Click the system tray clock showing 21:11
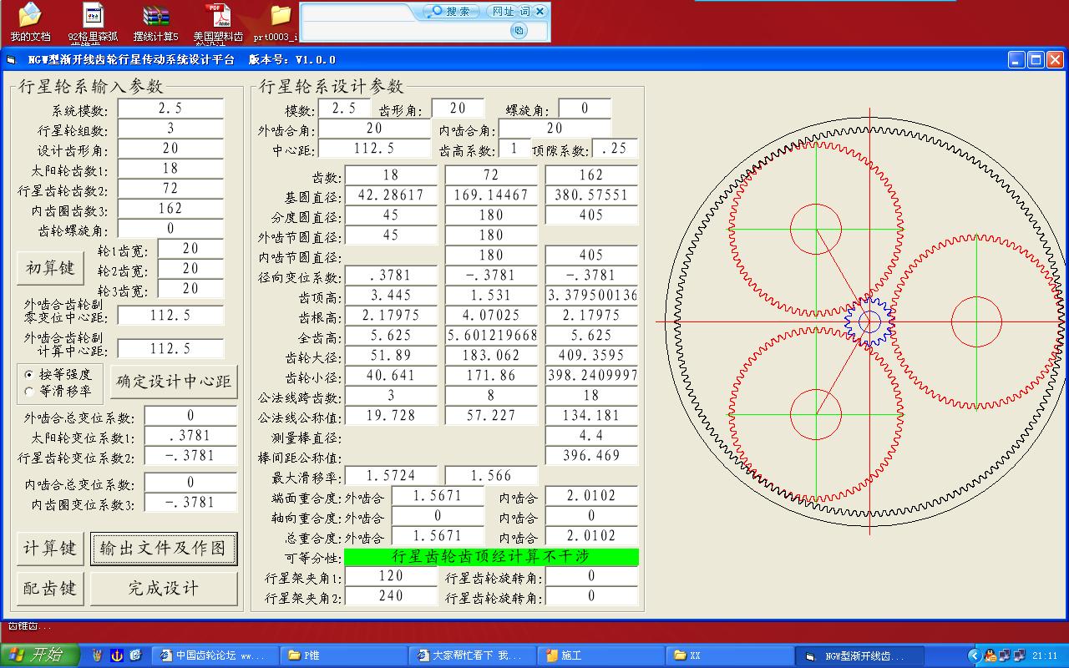Image resolution: width=1069 pixels, height=668 pixels. coord(1045,655)
